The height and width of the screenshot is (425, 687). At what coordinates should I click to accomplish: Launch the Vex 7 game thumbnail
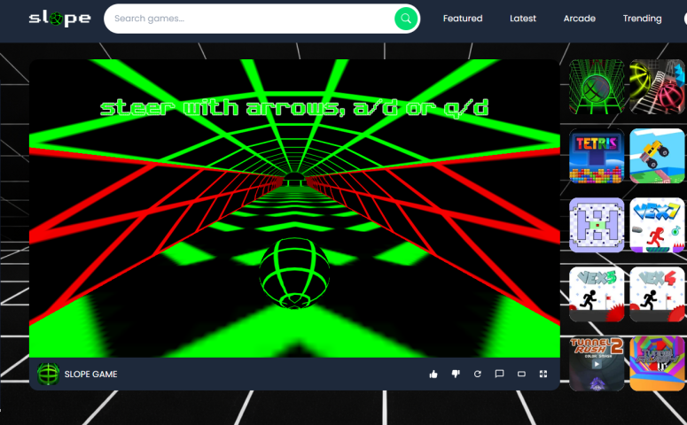657,225
